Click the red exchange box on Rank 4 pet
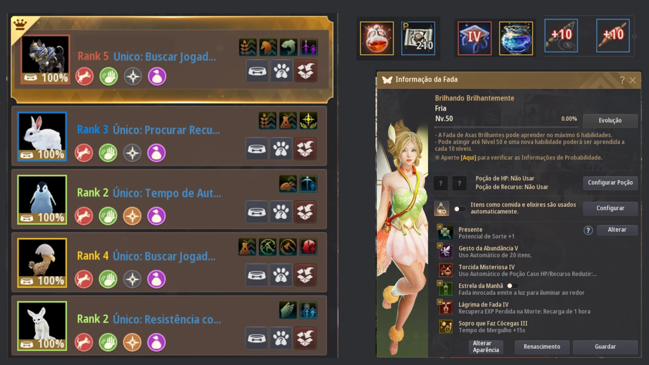 [x=305, y=275]
